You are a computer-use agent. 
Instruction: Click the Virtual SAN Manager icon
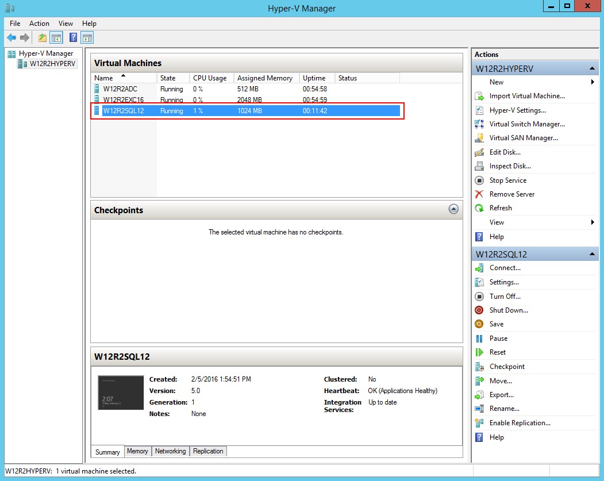coord(479,138)
